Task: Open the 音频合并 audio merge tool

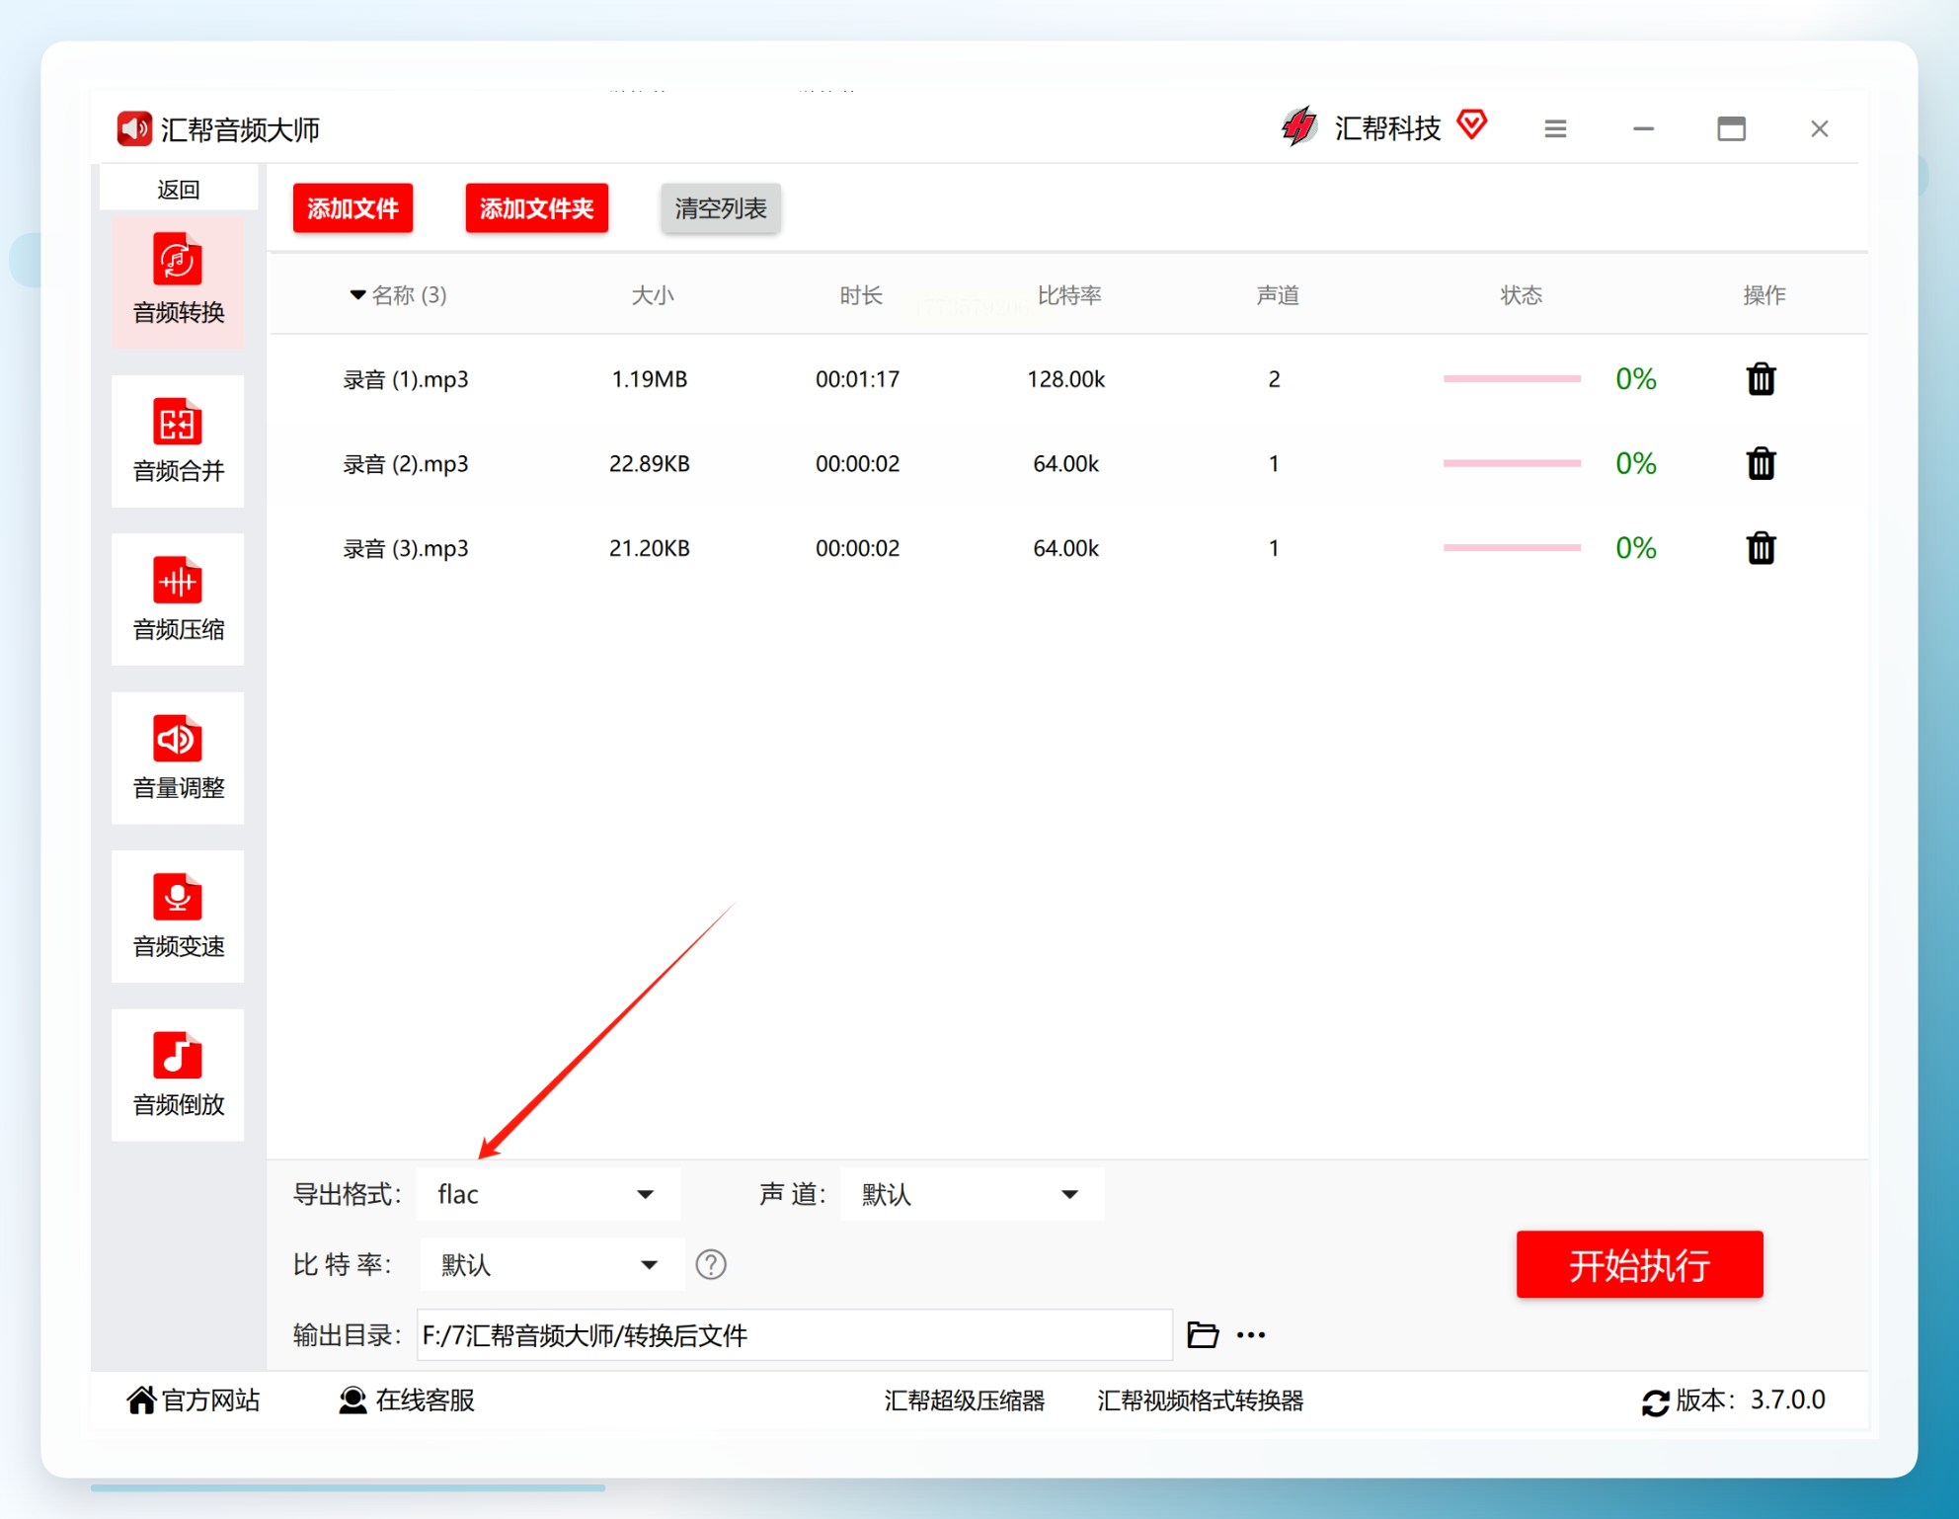Action: click(x=178, y=440)
